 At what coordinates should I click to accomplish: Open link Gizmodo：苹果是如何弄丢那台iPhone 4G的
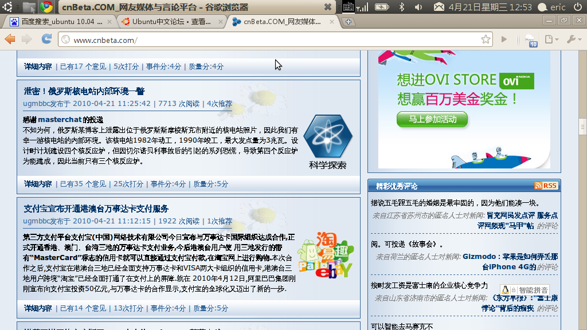[510, 262]
